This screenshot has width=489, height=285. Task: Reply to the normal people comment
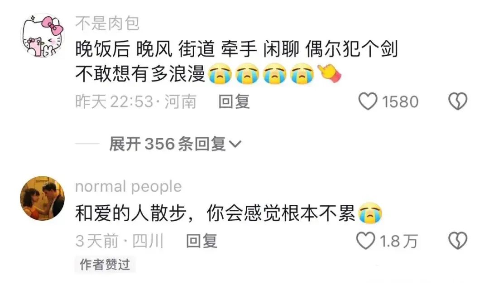[x=201, y=241]
